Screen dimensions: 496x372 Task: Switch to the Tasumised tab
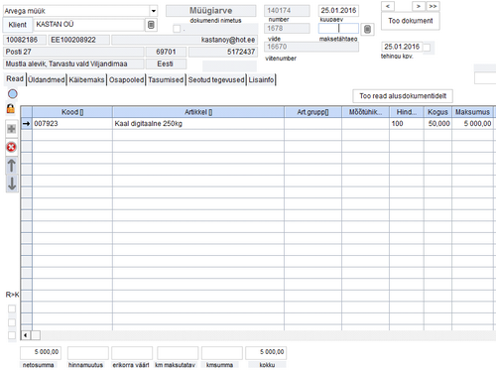pyautogui.click(x=166, y=79)
